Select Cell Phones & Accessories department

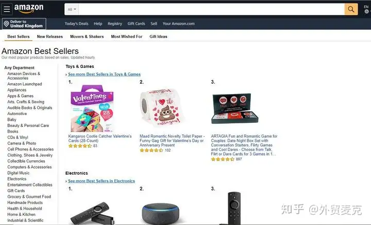click(30, 149)
